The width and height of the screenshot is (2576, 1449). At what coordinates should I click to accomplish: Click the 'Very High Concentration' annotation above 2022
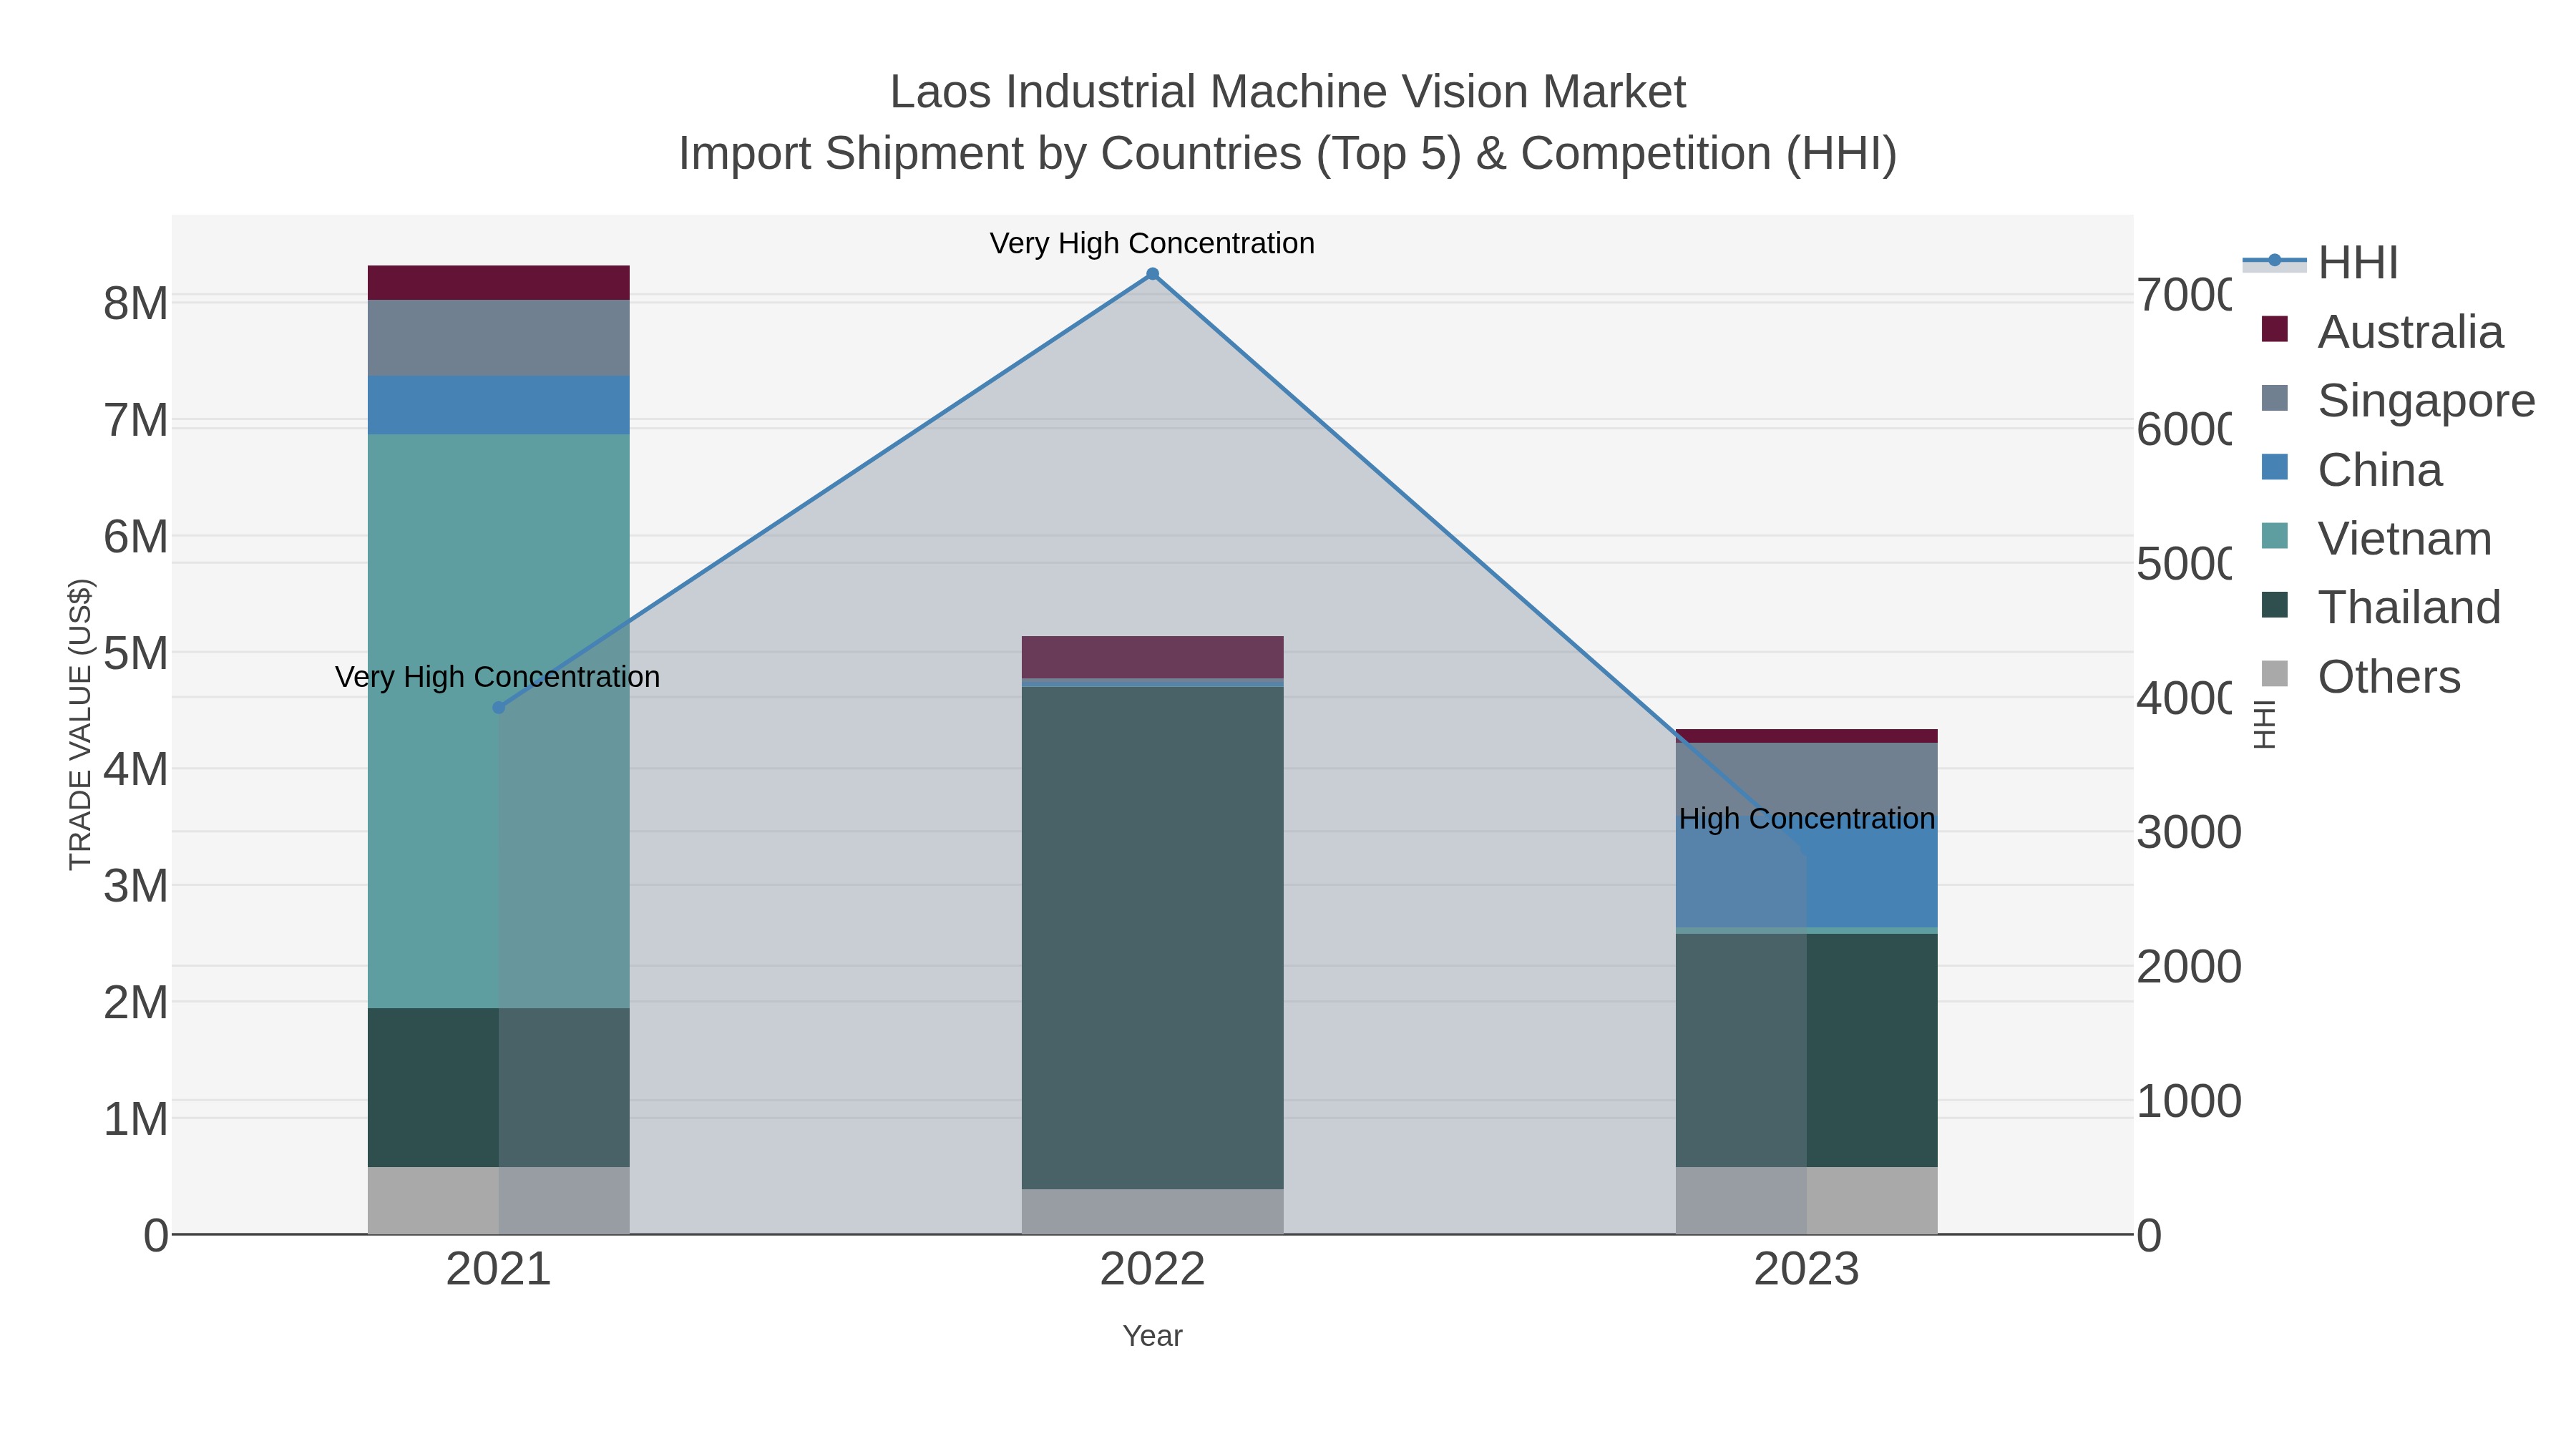1152,243
